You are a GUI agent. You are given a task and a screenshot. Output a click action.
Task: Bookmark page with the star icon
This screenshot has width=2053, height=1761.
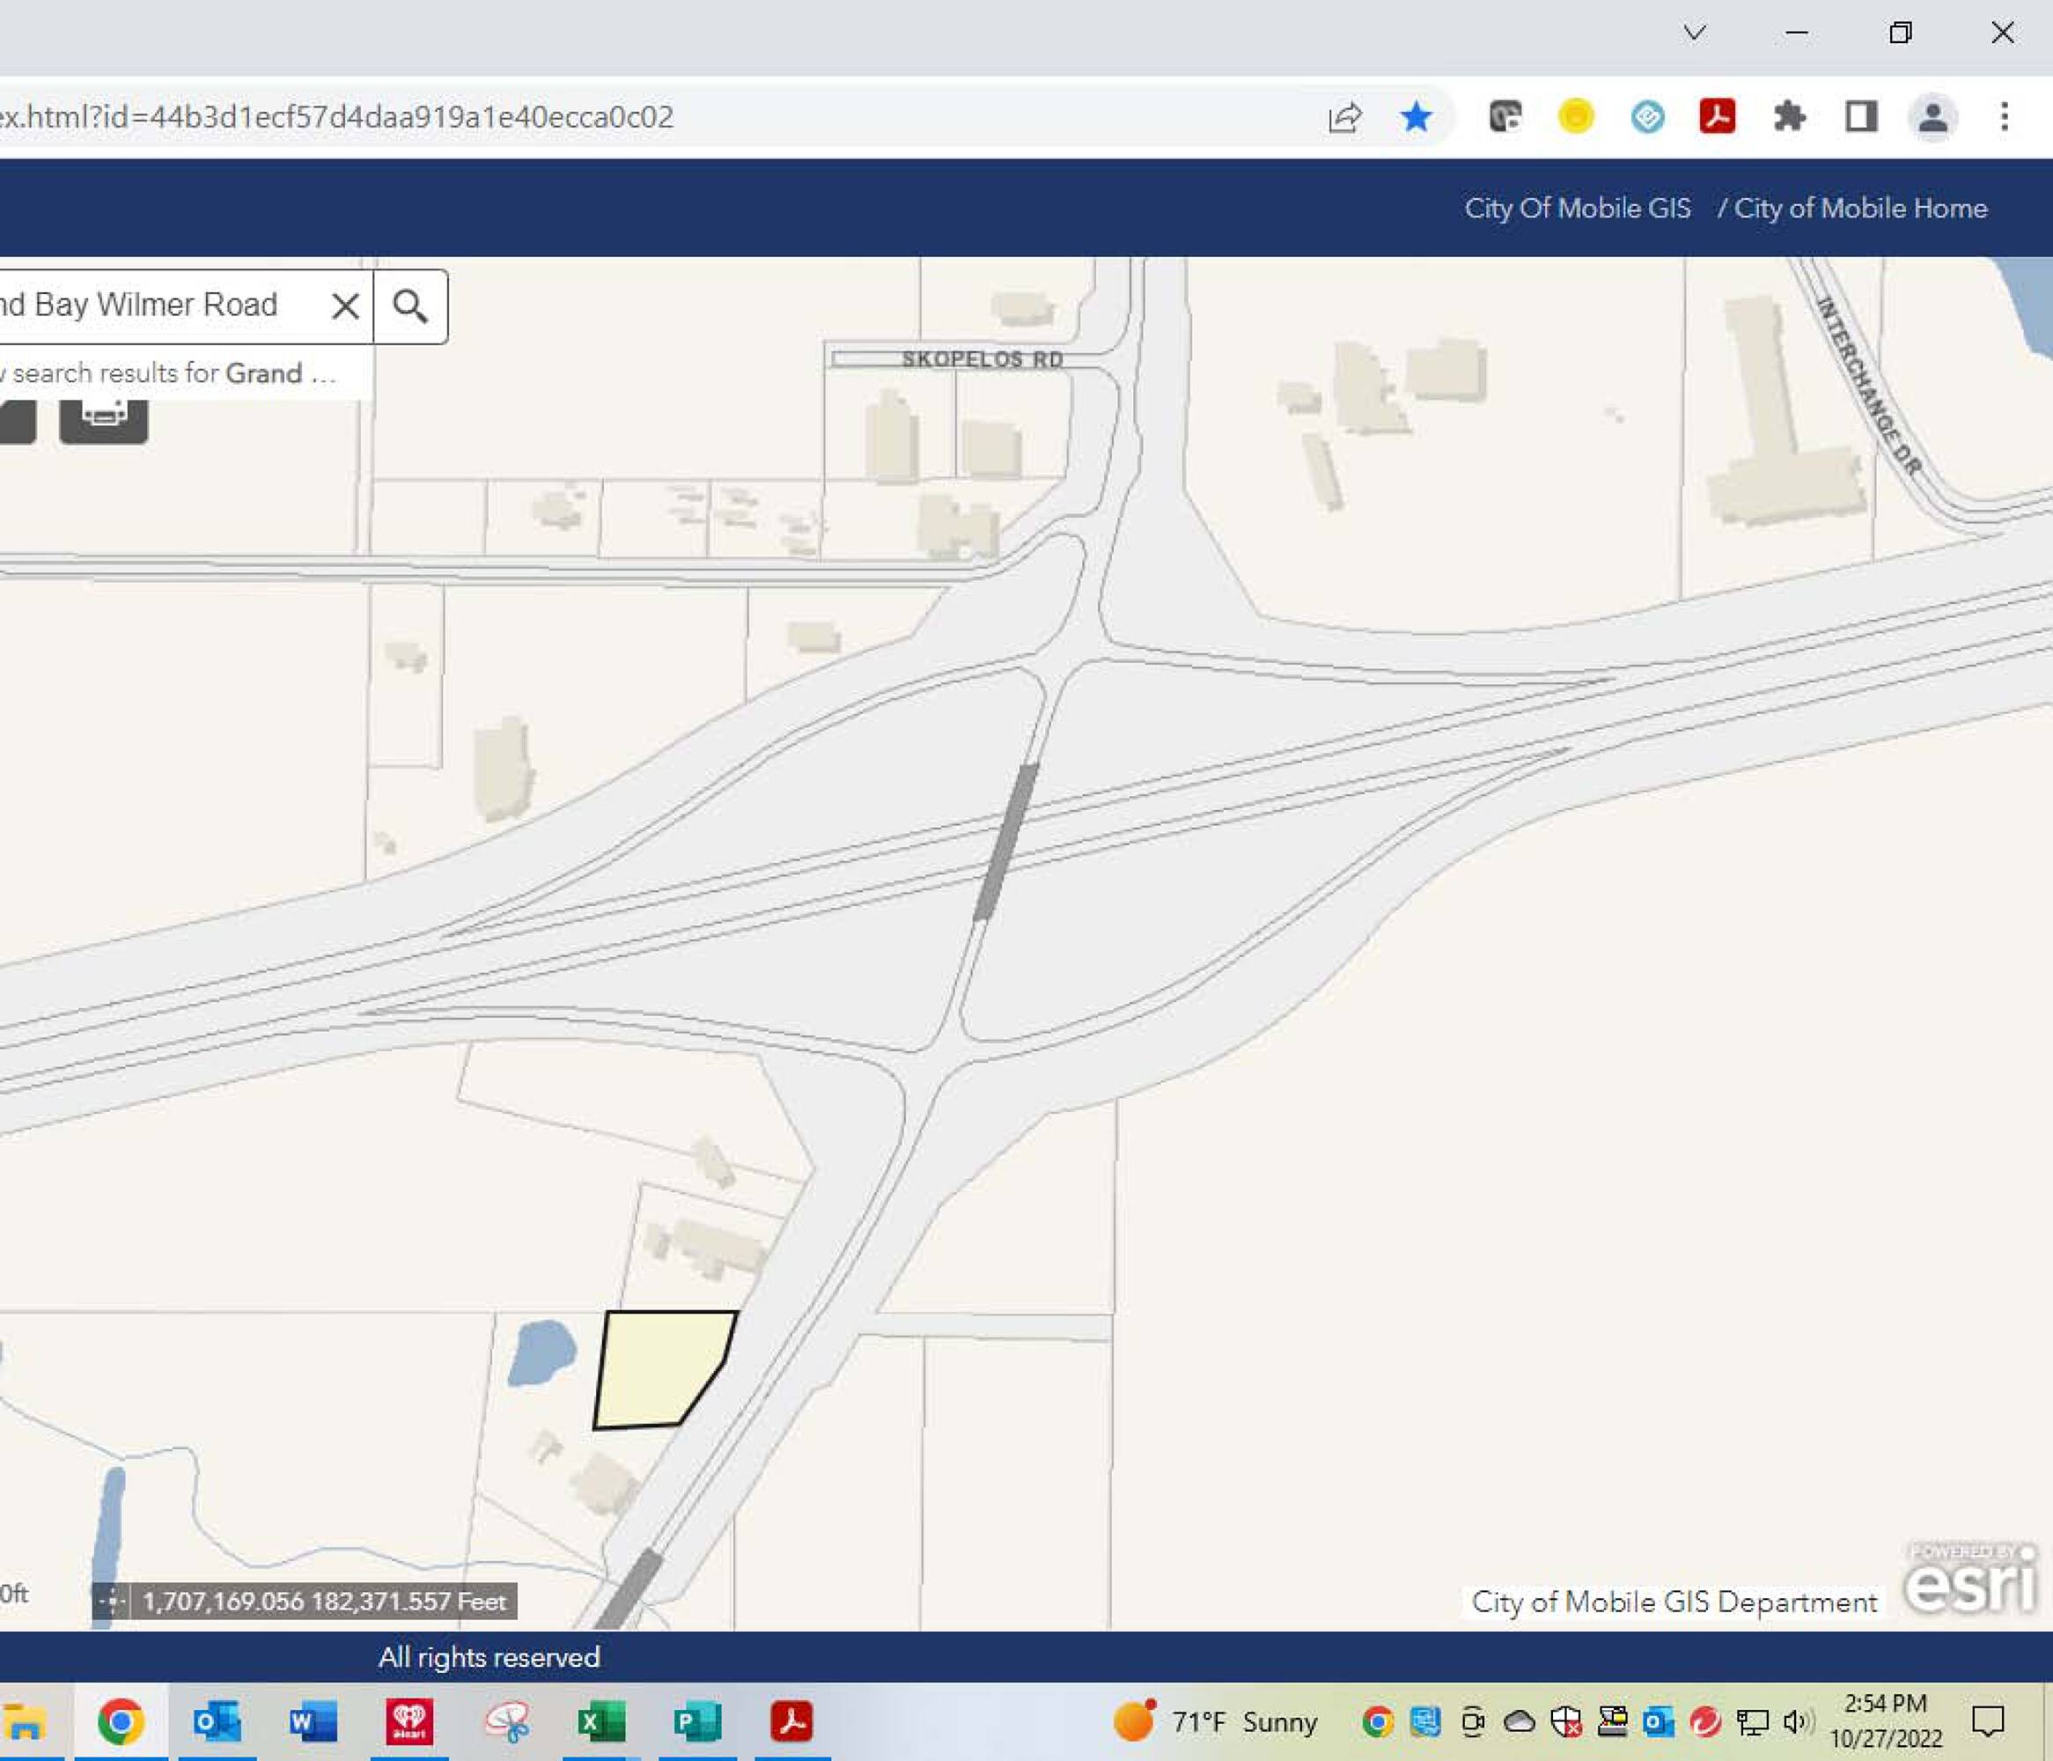tap(1416, 117)
